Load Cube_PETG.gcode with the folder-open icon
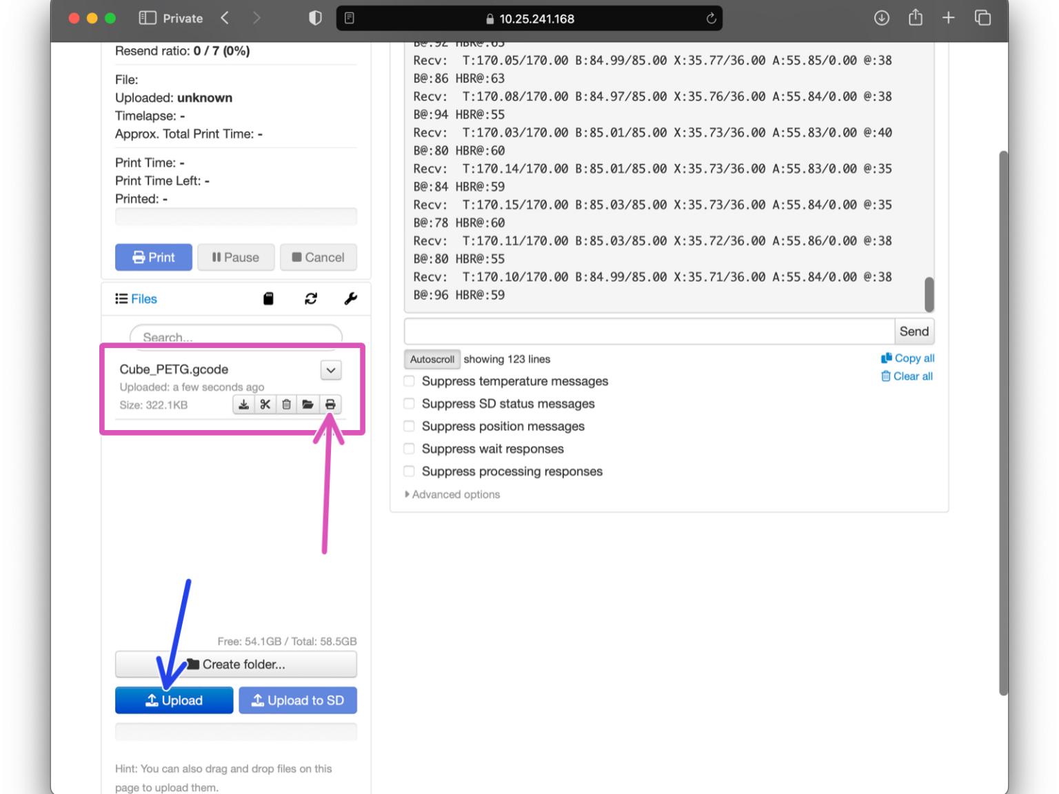This screenshot has width=1059, height=794. click(x=308, y=405)
